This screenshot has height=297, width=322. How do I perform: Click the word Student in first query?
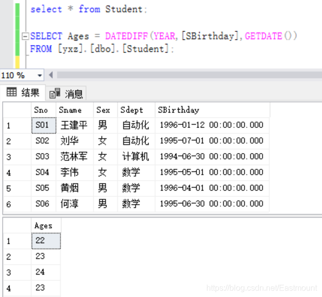click(x=124, y=9)
